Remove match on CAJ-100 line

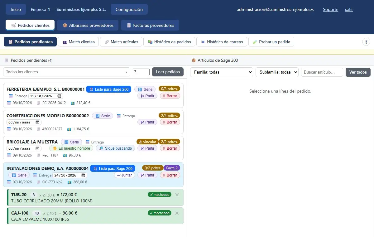click(177, 213)
